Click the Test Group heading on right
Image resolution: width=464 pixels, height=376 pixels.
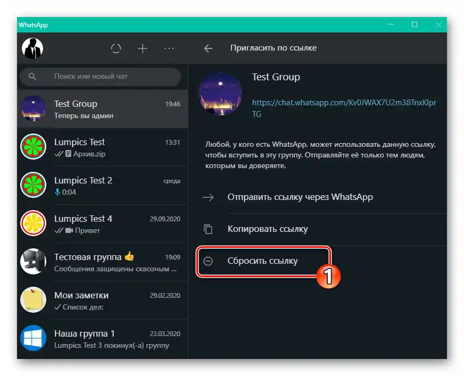276,77
